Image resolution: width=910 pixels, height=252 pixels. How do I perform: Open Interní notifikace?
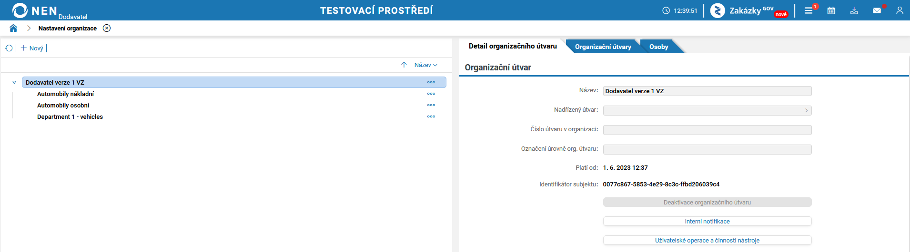coord(707,221)
